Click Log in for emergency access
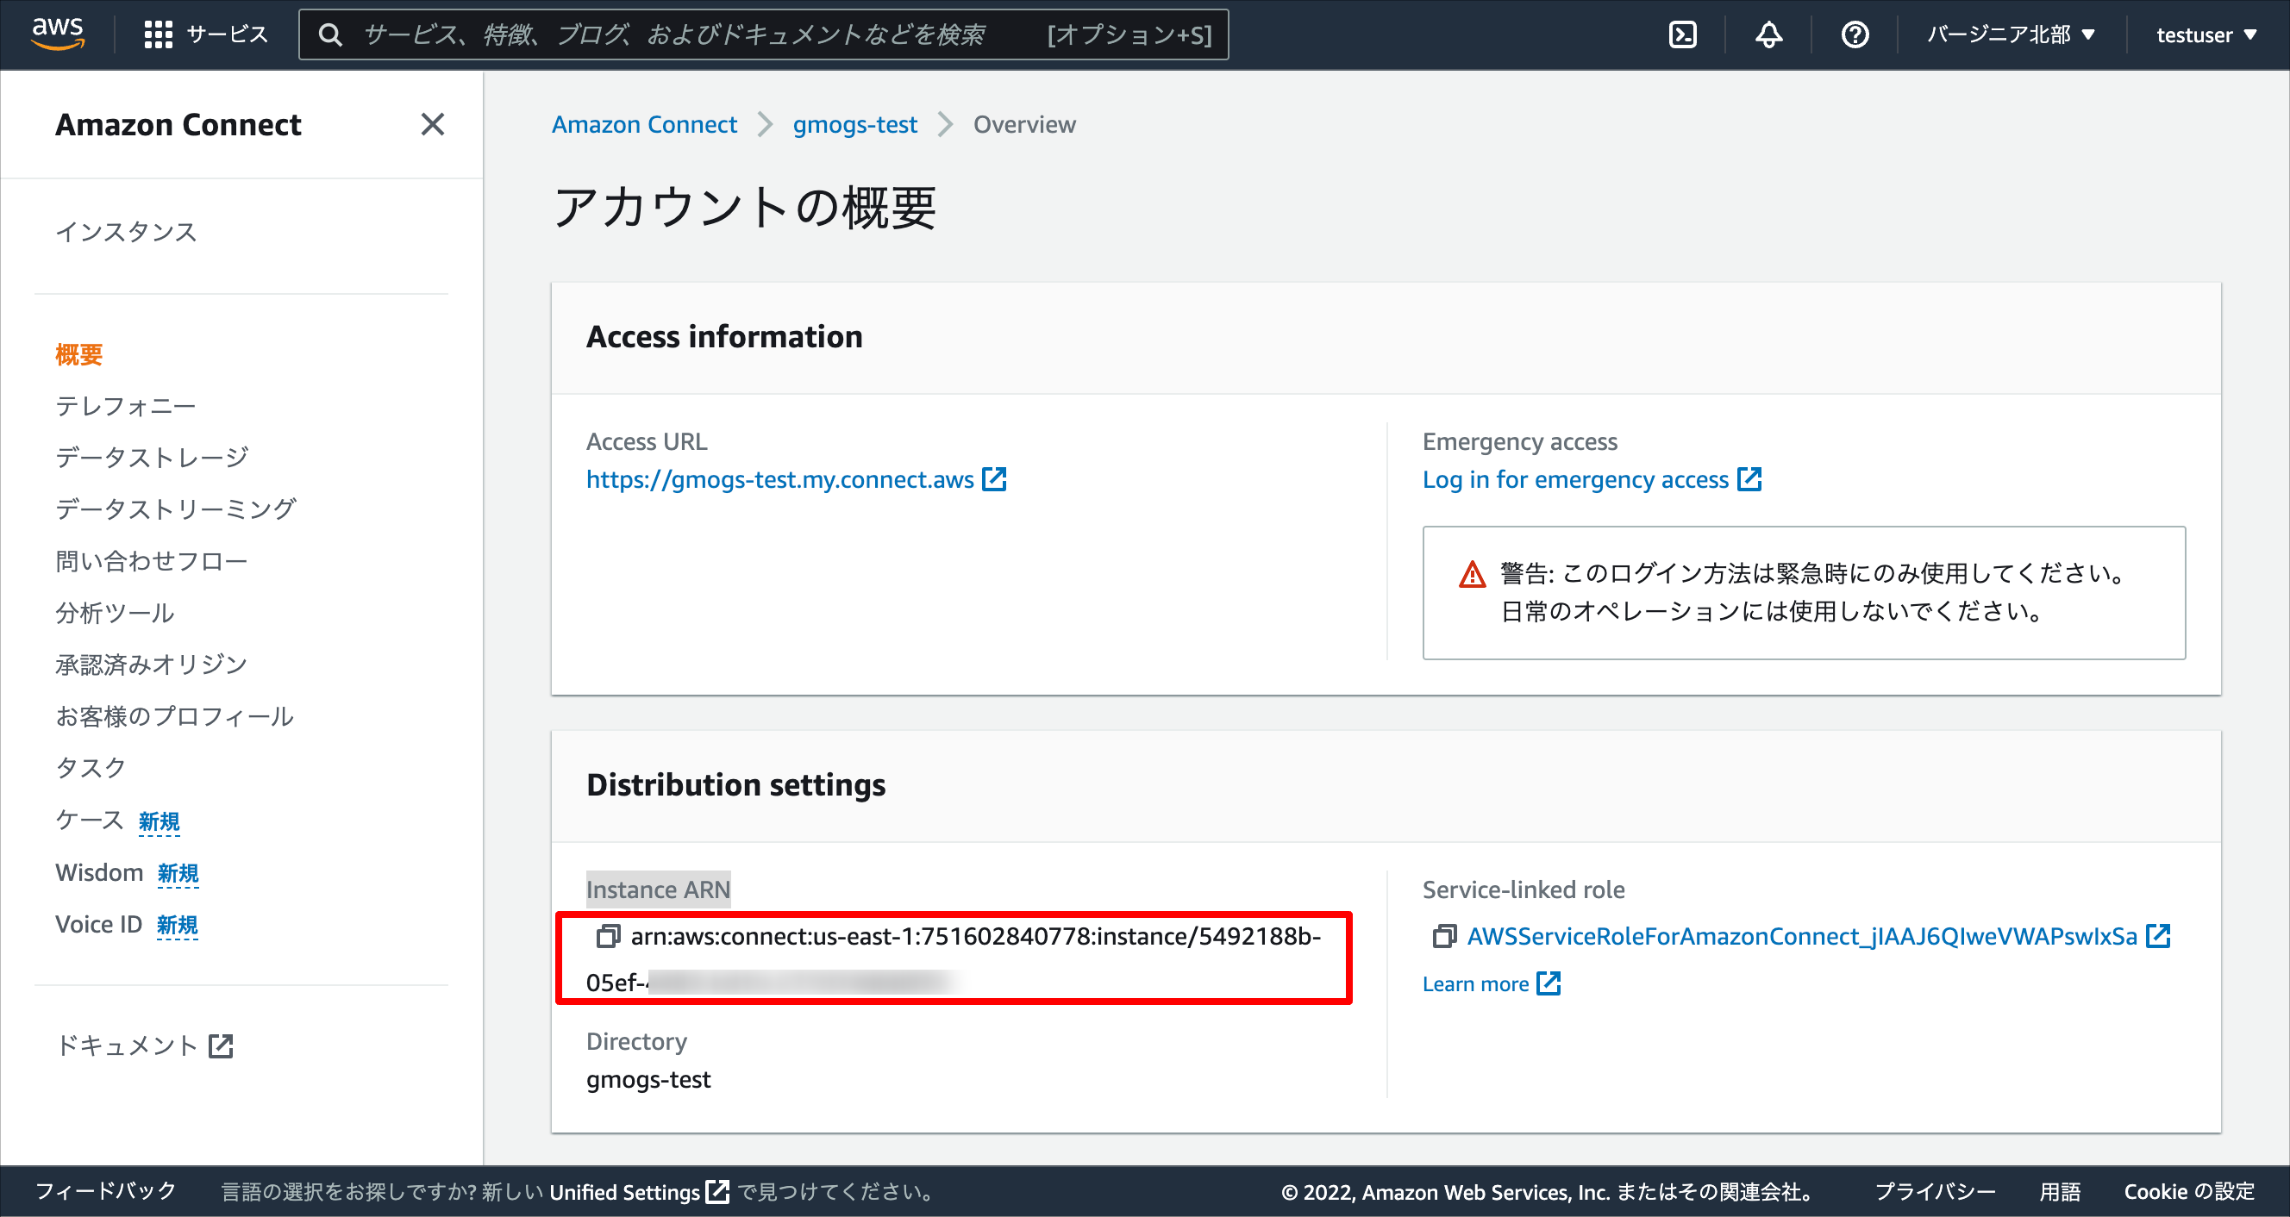Viewport: 2290px width, 1217px height. point(1575,479)
